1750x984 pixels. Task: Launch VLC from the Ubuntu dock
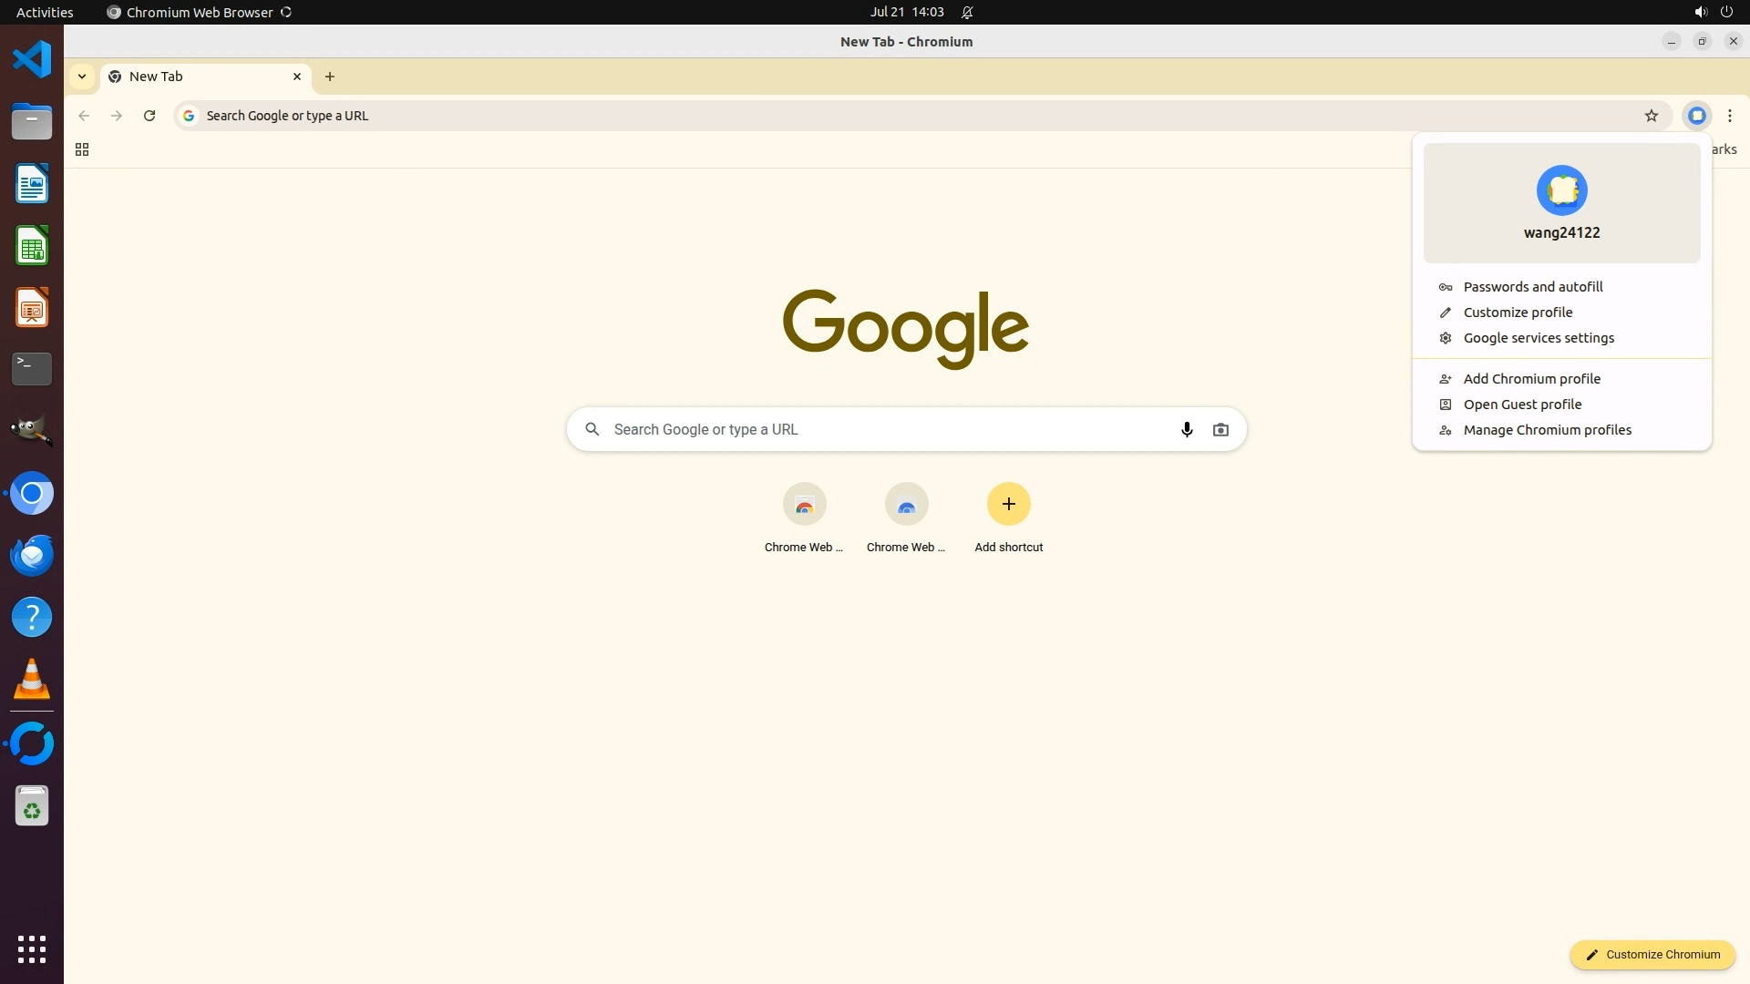[32, 680]
